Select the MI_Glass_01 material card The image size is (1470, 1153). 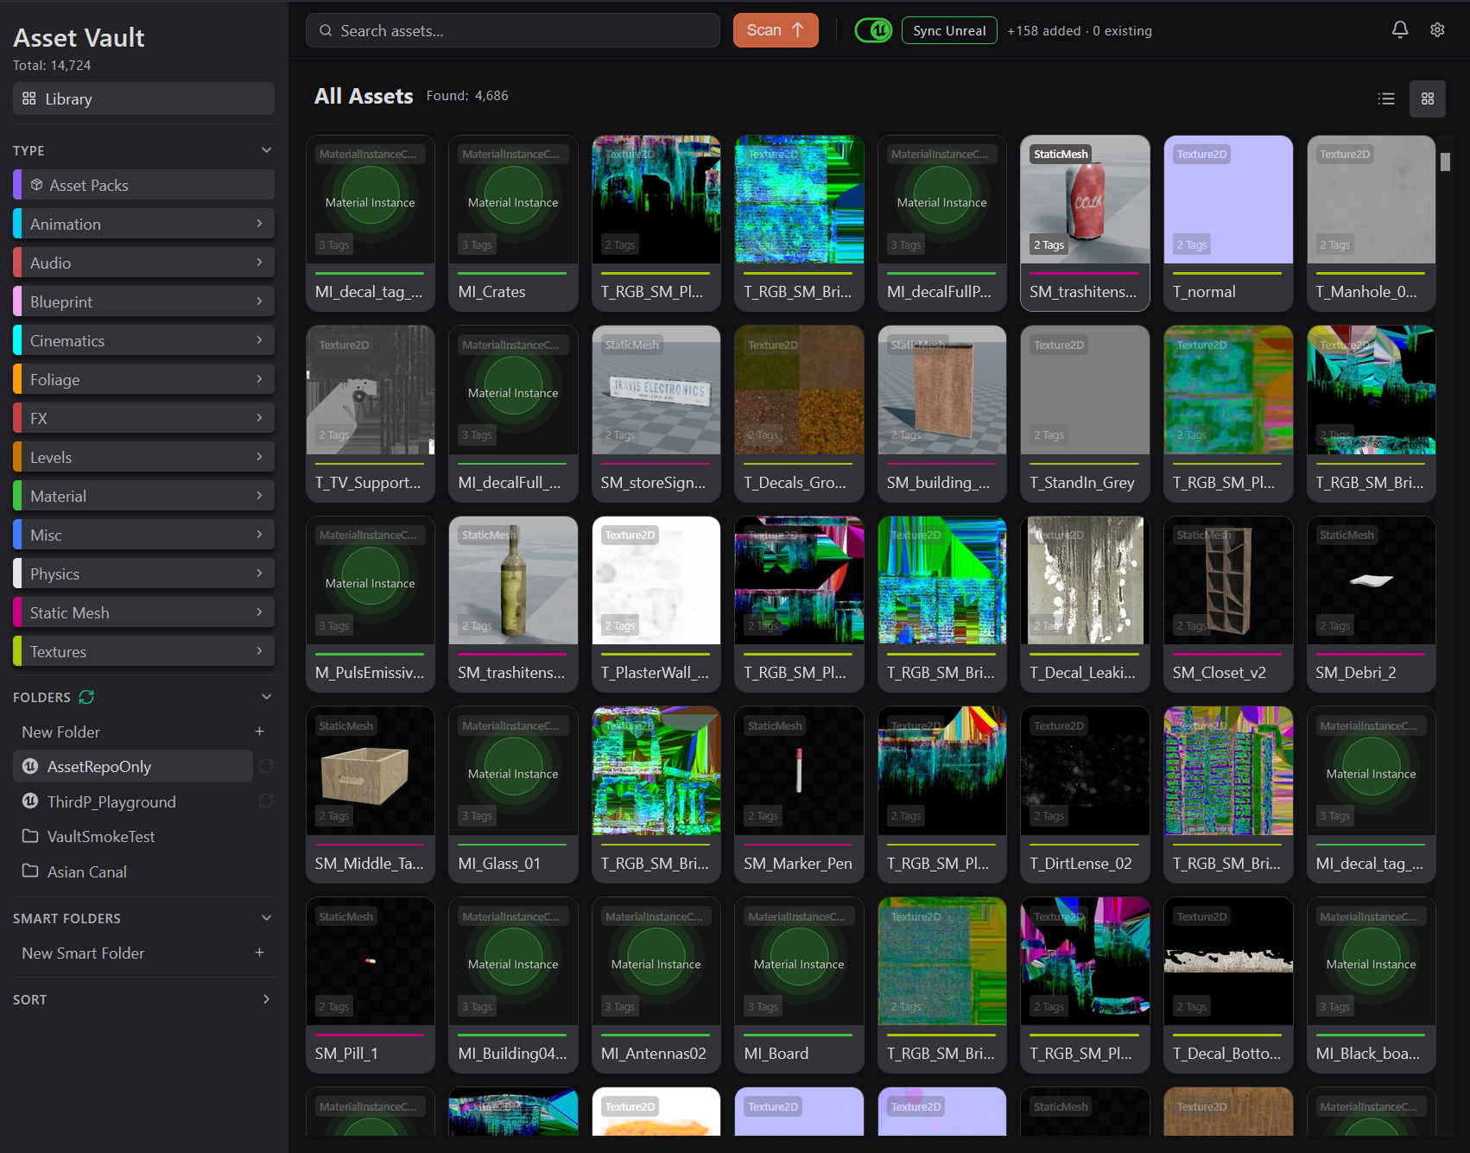click(513, 795)
